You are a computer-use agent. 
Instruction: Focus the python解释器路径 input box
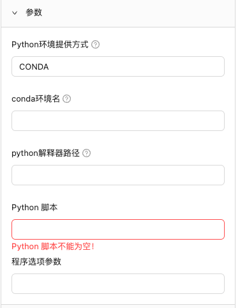click(x=118, y=175)
